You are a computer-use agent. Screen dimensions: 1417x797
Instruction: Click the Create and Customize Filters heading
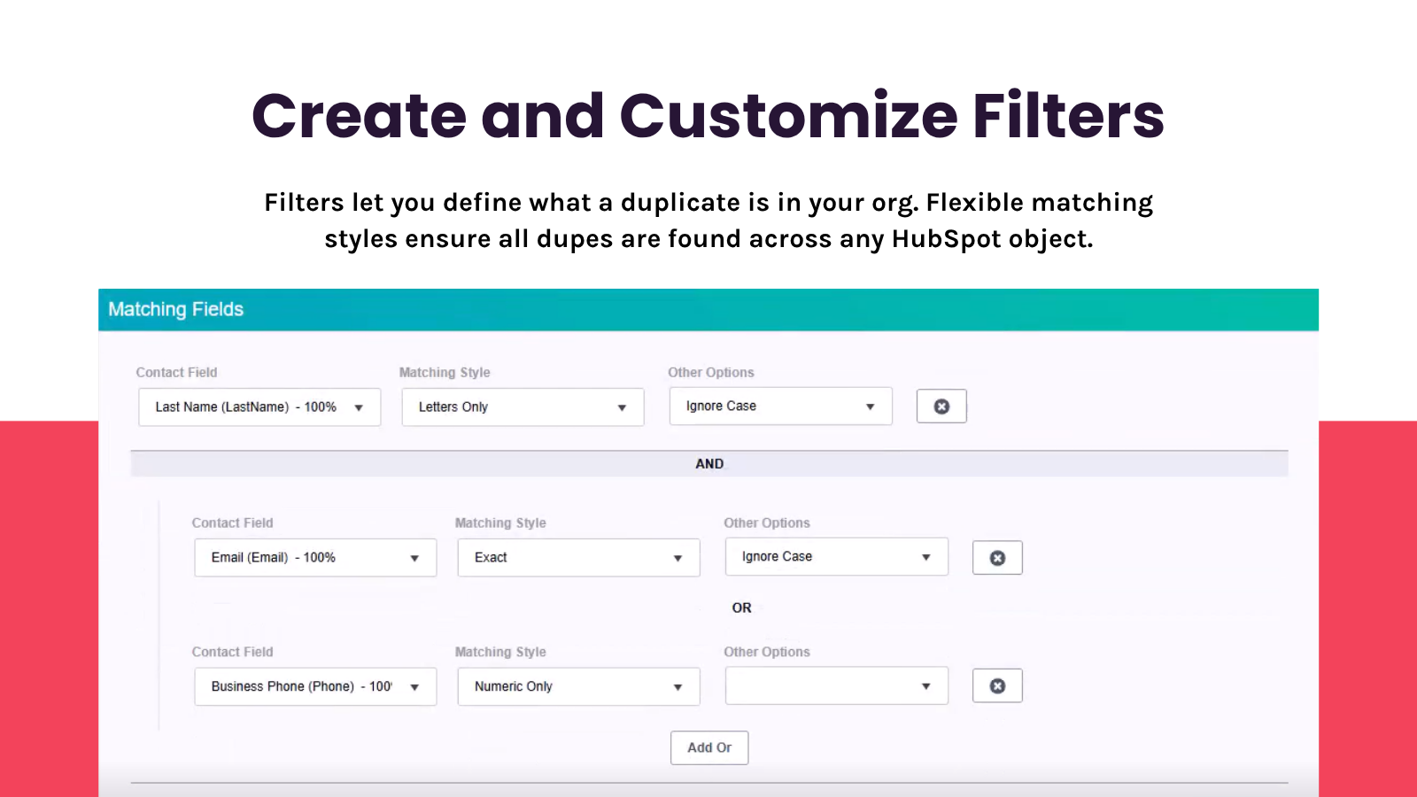708,116
